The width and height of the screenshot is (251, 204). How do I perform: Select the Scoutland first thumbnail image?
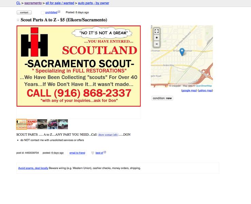pos(21,124)
